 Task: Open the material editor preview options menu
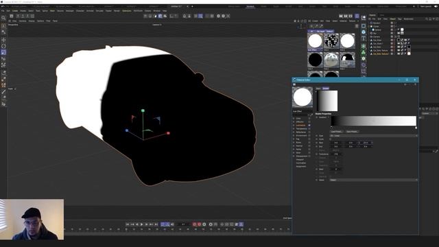coord(294,84)
